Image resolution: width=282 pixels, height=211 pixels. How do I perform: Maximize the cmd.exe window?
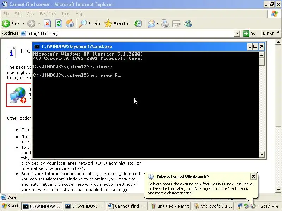click(255, 47)
